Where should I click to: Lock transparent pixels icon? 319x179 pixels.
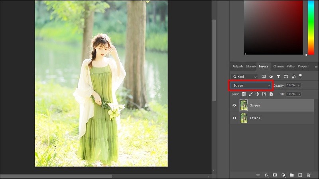244,94
